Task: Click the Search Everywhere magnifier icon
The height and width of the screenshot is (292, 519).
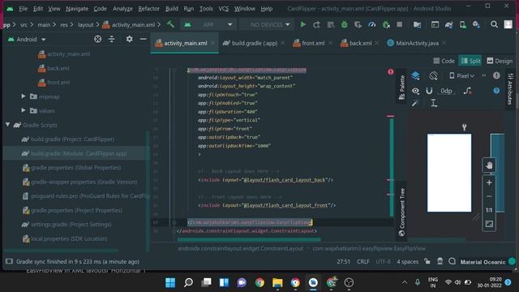Action: click(x=494, y=24)
